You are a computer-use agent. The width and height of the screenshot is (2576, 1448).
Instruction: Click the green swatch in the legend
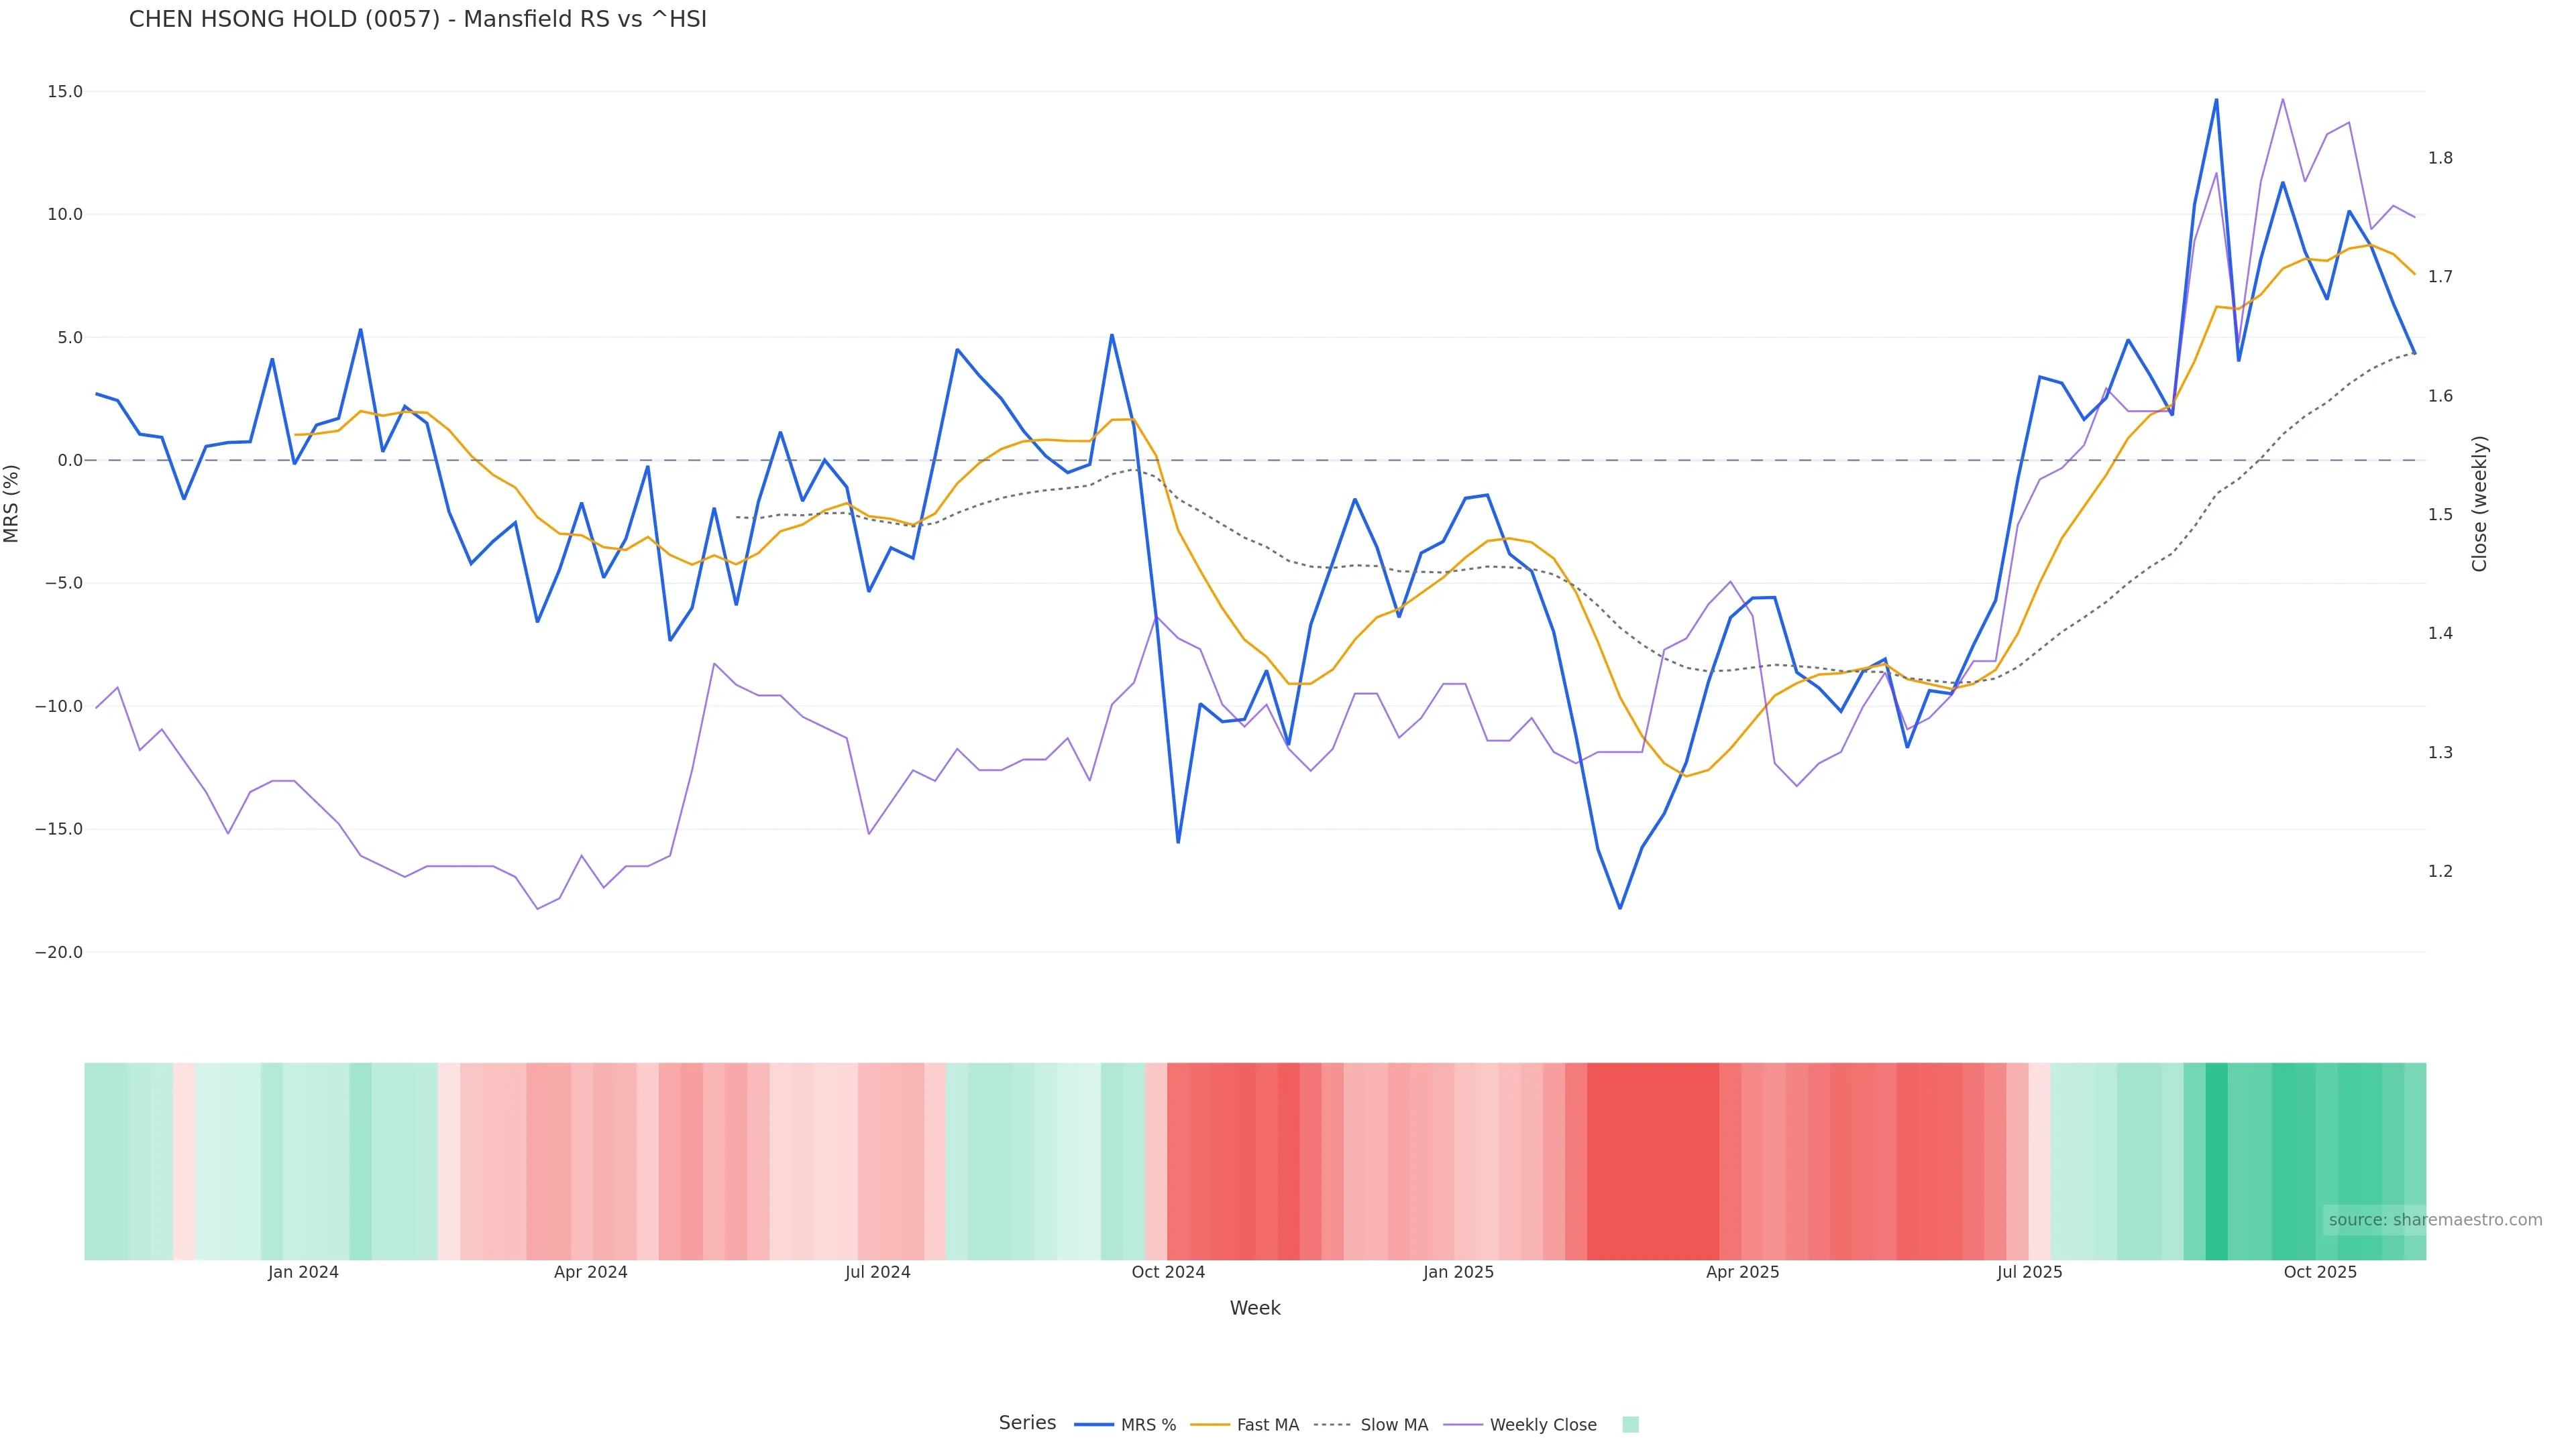[1630, 1425]
